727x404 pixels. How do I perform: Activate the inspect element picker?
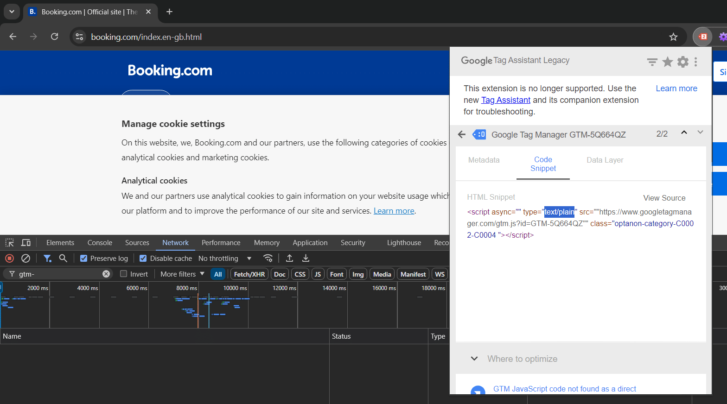point(9,243)
